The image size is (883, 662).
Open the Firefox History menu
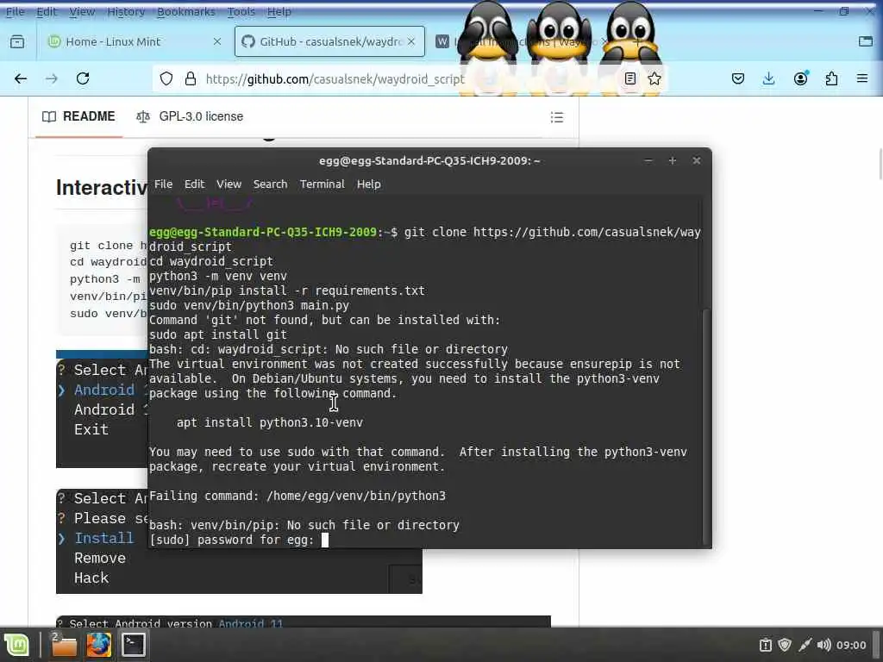(126, 12)
